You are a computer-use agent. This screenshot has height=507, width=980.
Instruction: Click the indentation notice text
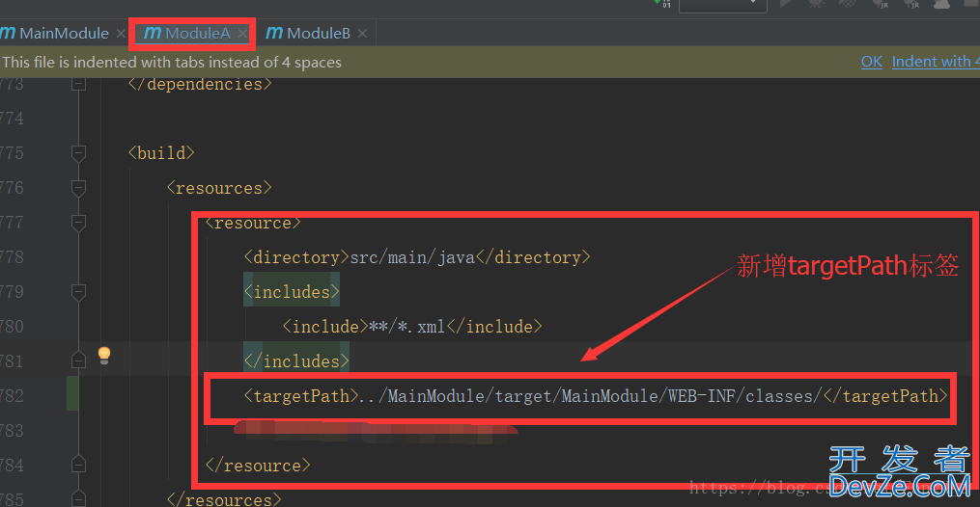point(172,63)
